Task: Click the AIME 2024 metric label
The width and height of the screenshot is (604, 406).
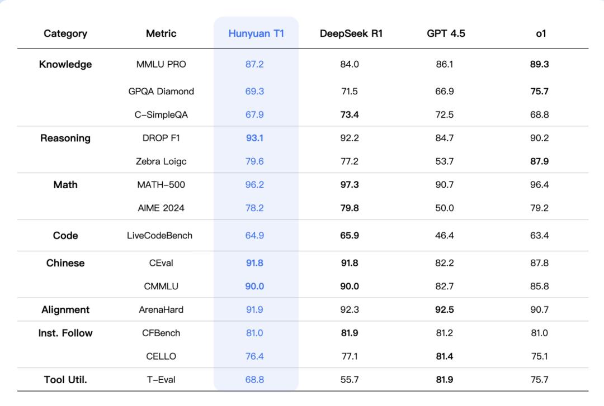Action: point(161,208)
